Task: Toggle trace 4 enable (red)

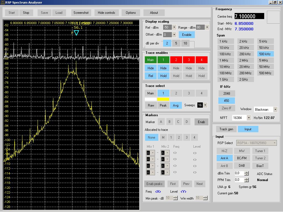Action: pyautogui.click(x=201, y=60)
